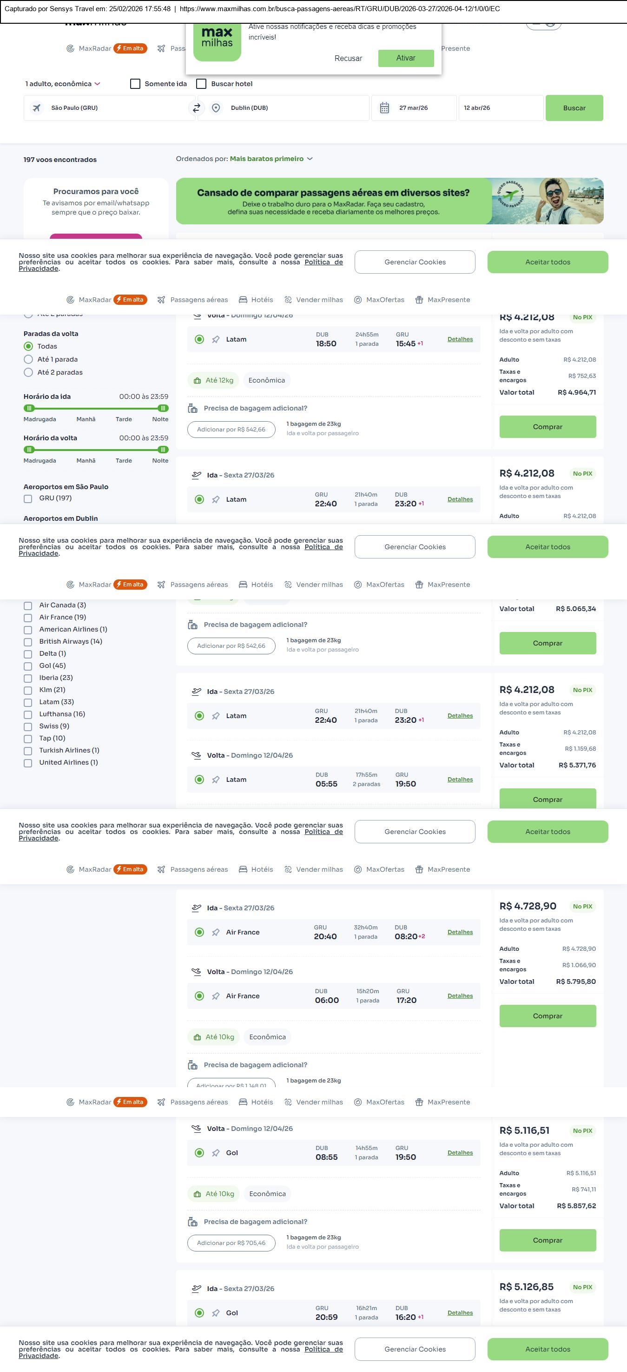The width and height of the screenshot is (627, 1372).
Task: Click the calendar icon in departure date field
Action: [x=384, y=108]
